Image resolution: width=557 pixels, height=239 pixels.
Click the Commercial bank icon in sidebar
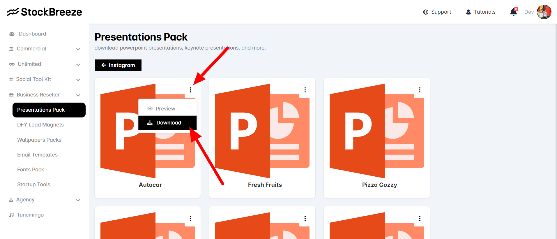pos(11,49)
